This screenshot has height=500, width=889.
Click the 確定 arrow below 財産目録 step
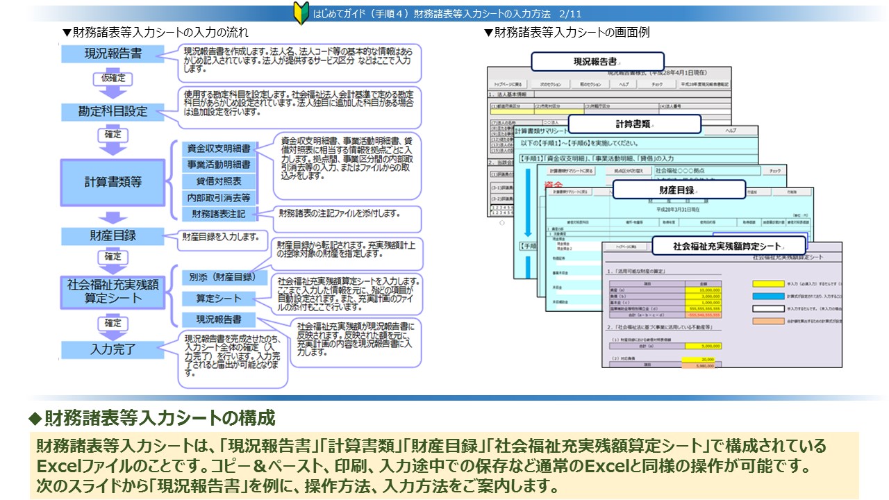[113, 262]
